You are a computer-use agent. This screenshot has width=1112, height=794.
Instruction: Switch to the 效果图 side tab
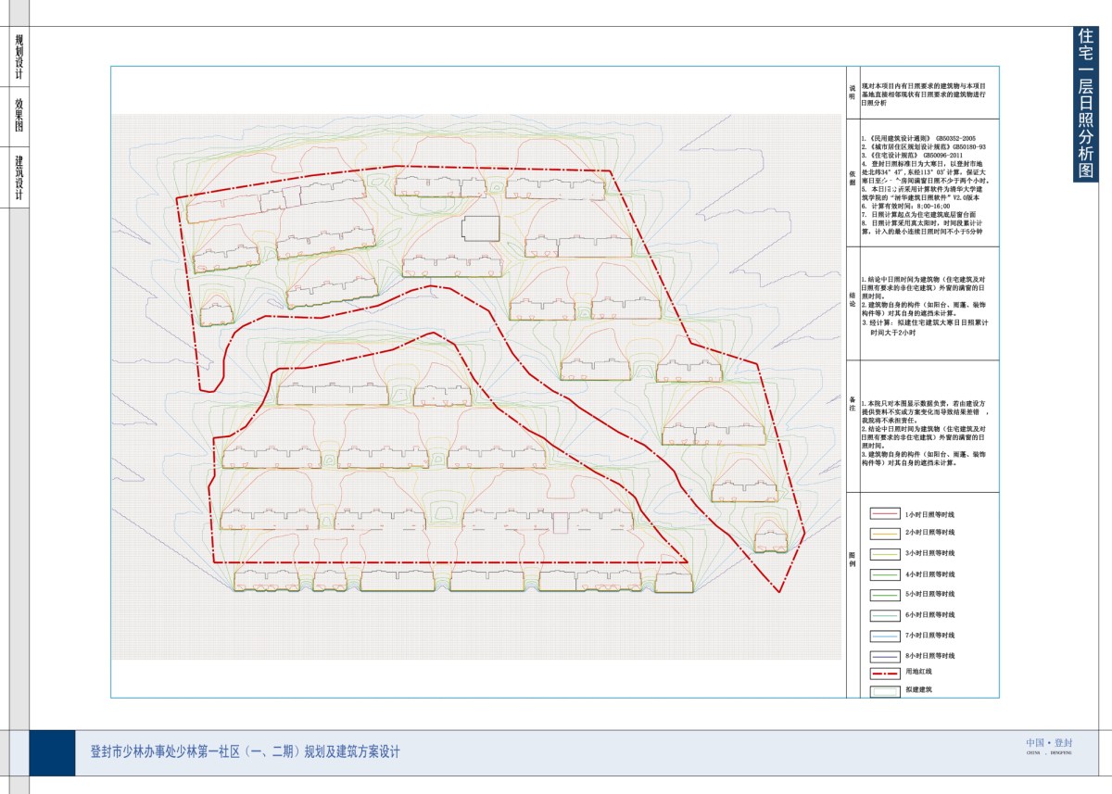click(19, 117)
